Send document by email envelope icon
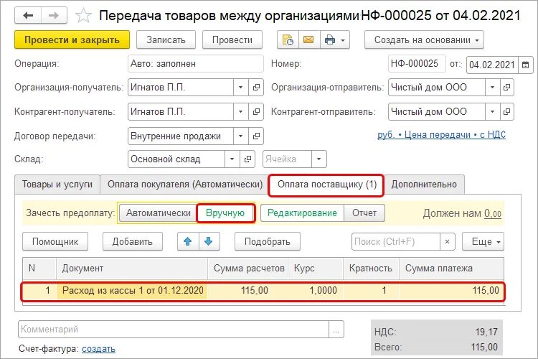Screen dimensions: 538x359 pyautogui.click(x=308, y=40)
